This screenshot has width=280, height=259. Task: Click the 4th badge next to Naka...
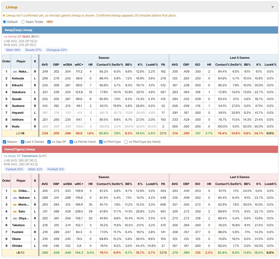(15, 71)
